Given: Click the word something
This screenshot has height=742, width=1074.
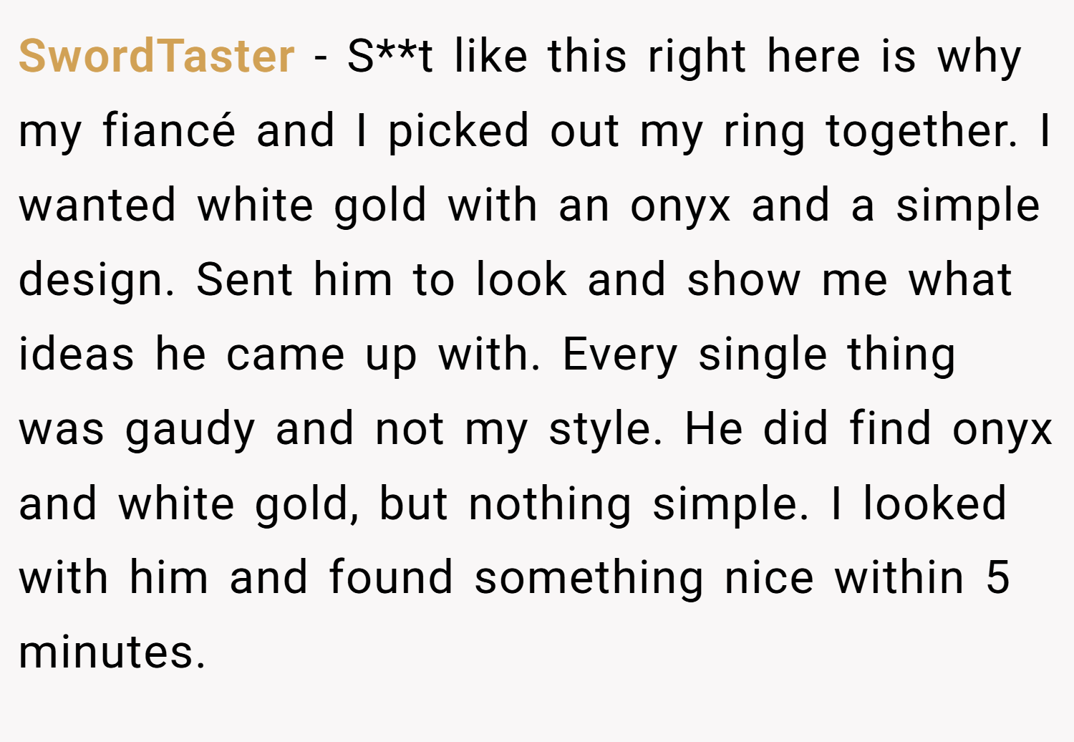Looking at the screenshot, I should (x=589, y=579).
